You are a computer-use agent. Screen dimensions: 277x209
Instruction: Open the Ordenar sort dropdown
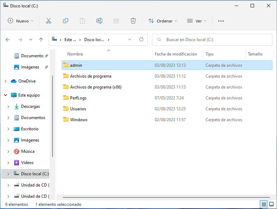click(162, 21)
